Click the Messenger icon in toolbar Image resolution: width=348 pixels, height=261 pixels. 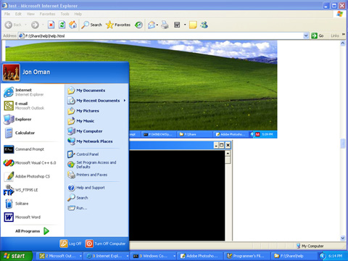click(204, 25)
